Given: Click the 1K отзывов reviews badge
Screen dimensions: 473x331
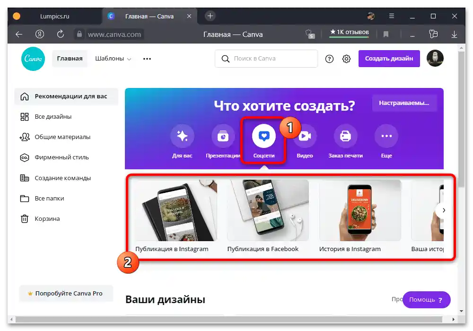Looking at the screenshot, I should coord(350,33).
